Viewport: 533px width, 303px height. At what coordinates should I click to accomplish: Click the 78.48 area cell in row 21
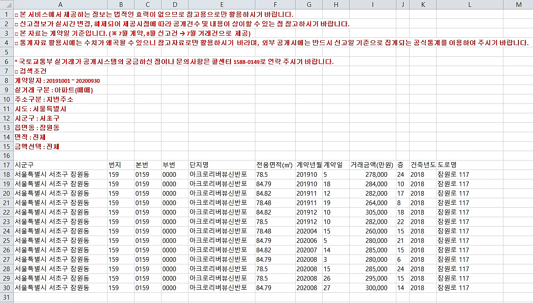(275, 203)
